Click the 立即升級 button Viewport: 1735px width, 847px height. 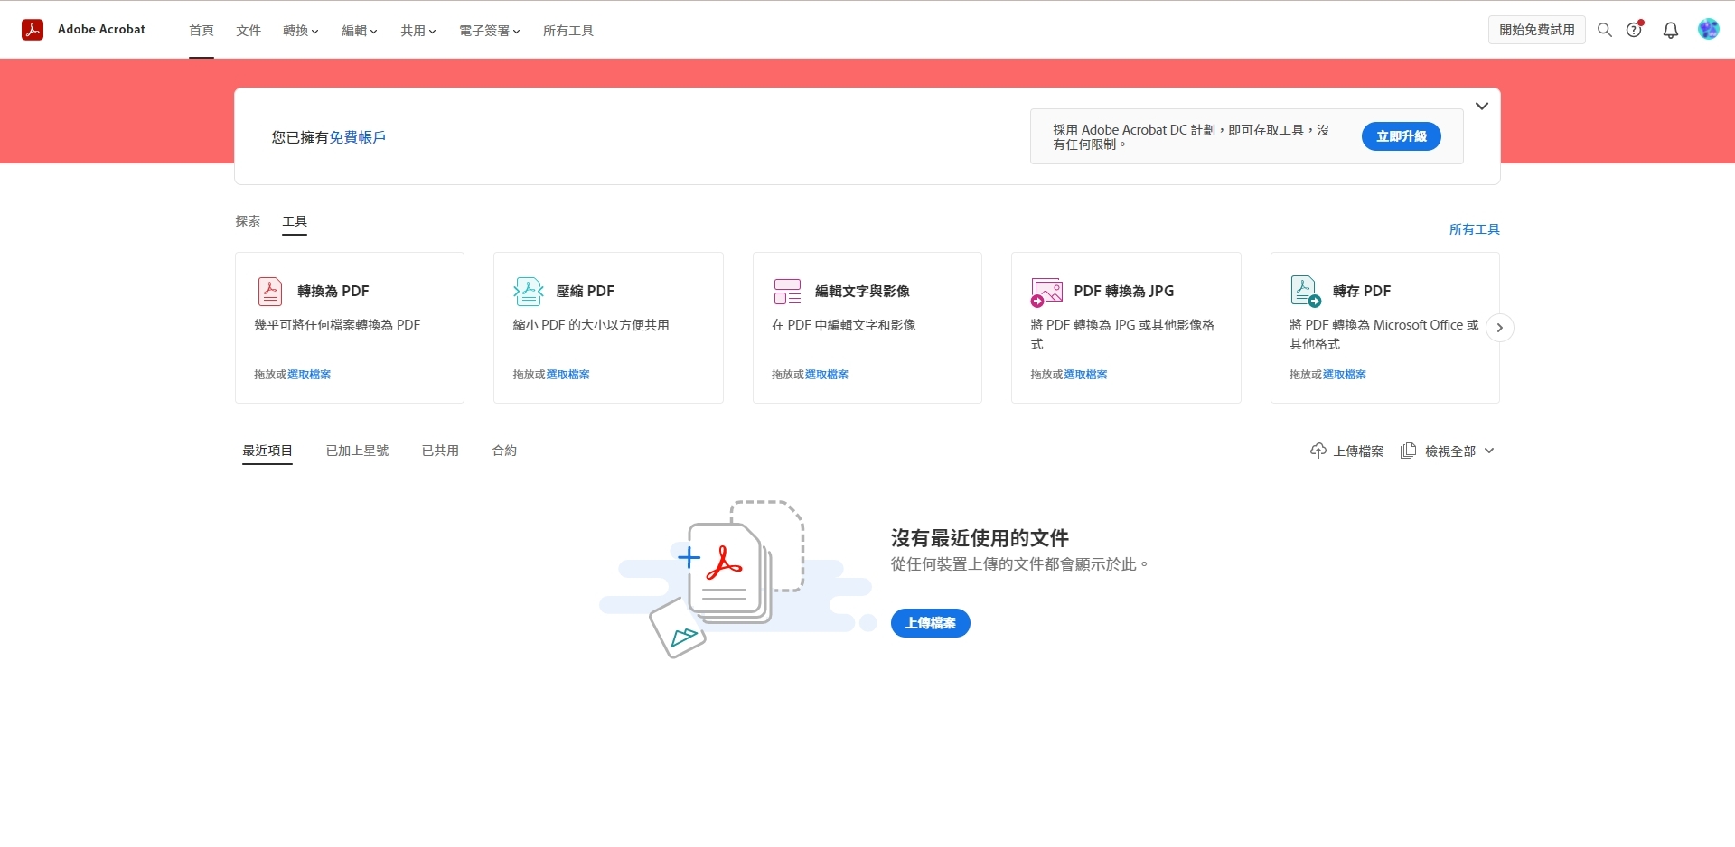point(1401,136)
